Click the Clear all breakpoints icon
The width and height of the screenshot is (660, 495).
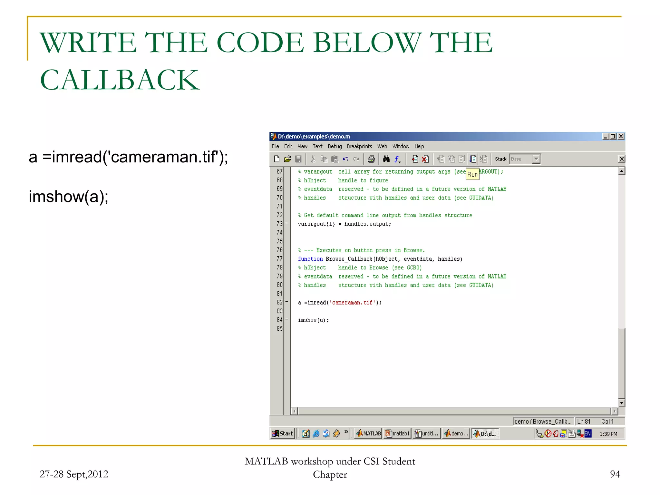pos(425,159)
